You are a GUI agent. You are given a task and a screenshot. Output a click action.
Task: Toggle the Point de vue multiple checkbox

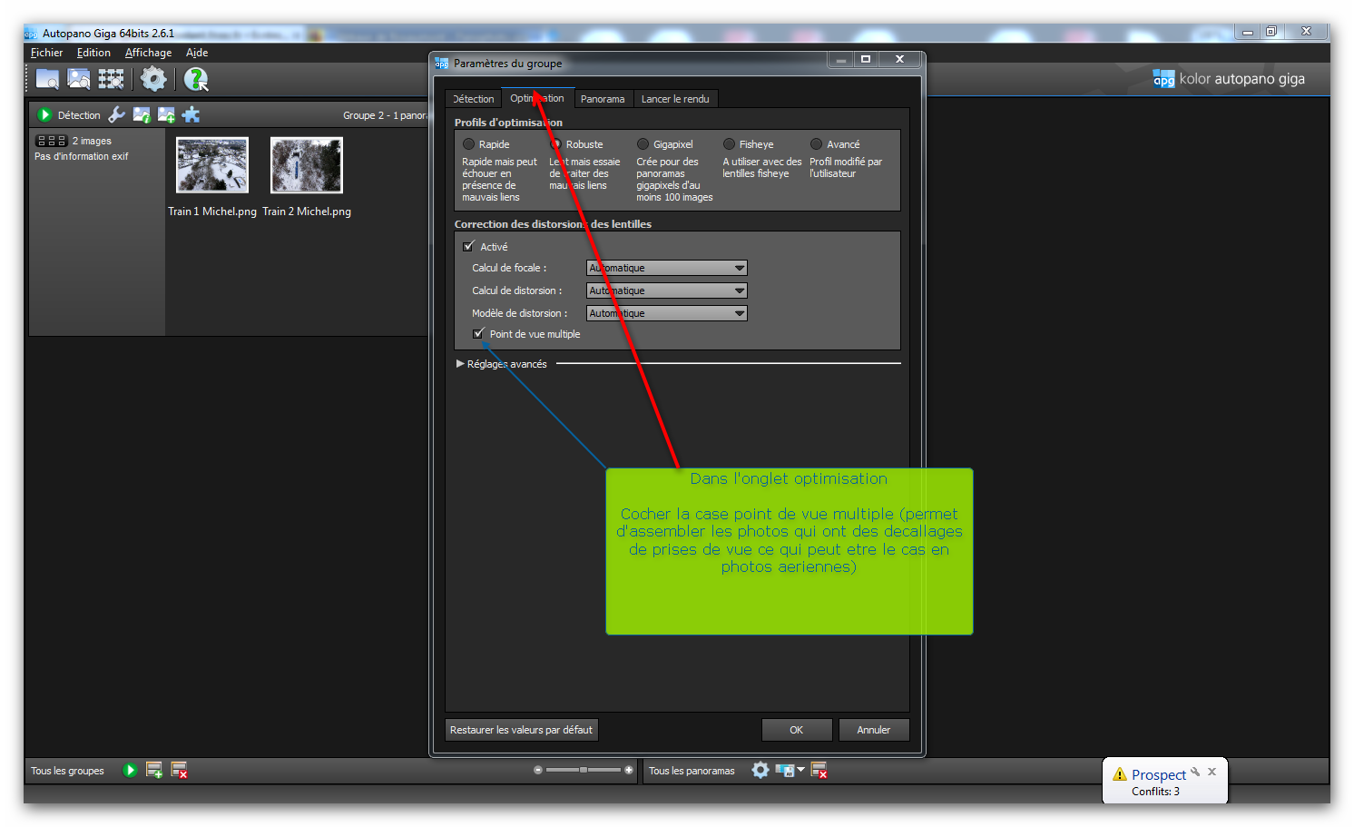click(x=478, y=333)
